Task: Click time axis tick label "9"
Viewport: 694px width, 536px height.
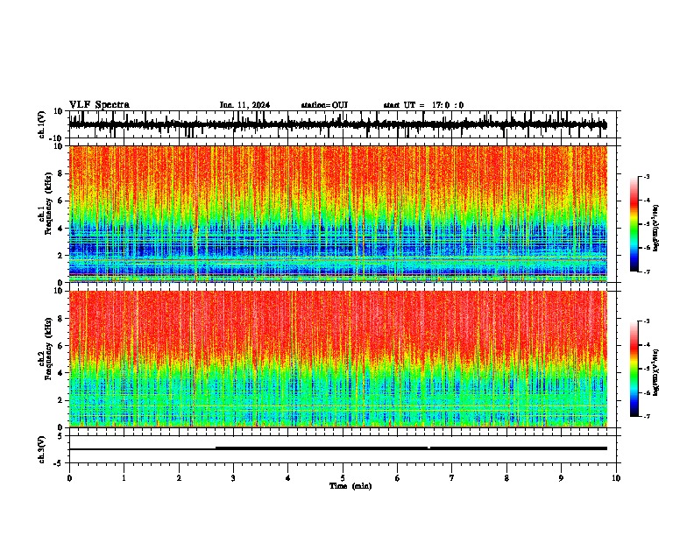Action: (561, 478)
